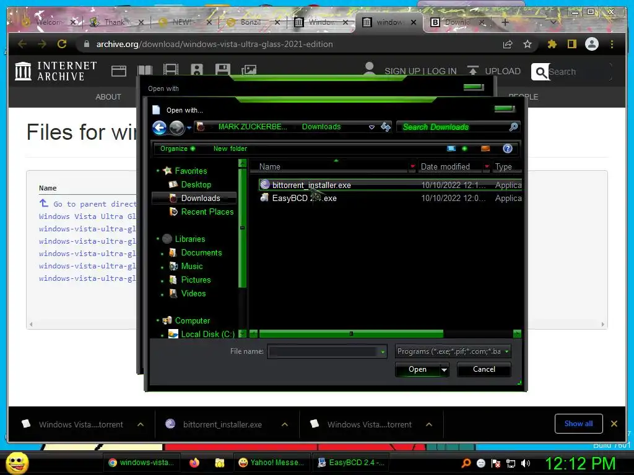Click the Open button
This screenshot has height=475, width=634.
tap(417, 370)
